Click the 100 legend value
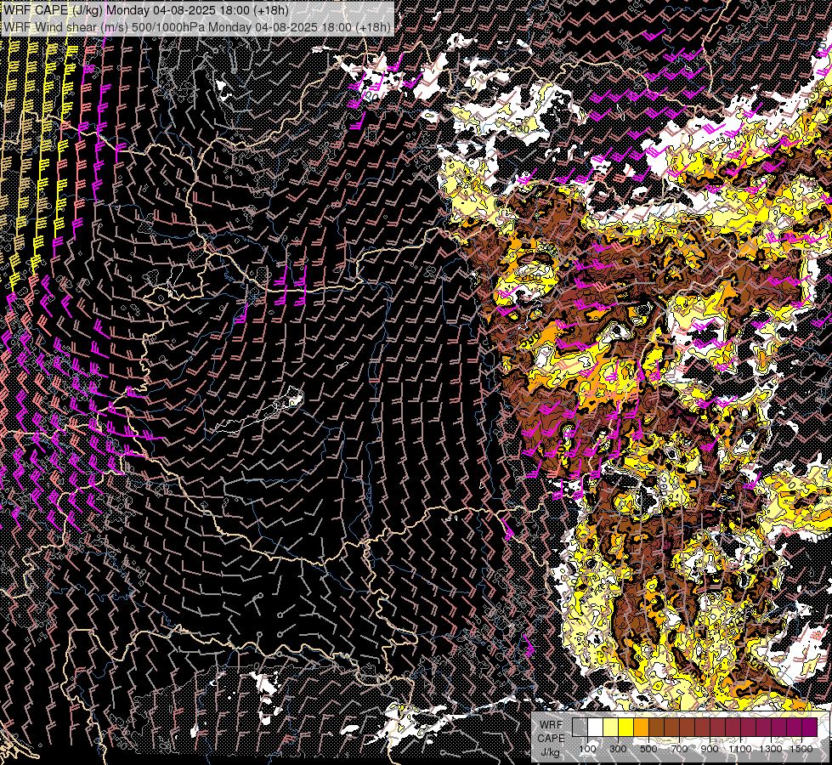This screenshot has height=765, width=832. pos(587,749)
